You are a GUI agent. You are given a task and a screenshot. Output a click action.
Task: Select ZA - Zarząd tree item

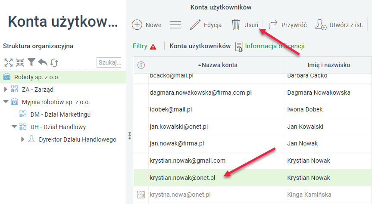click(x=38, y=90)
